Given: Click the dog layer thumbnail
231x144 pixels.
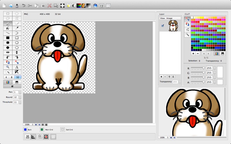Looking at the screenshot, I should click(173, 26).
